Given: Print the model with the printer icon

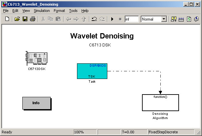Looking at the screenshot, I should 33,19.
